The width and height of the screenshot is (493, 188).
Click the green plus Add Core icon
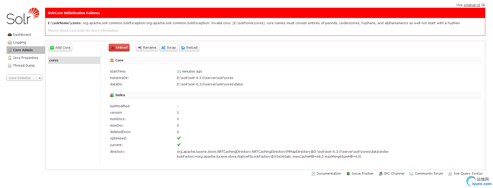52,48
